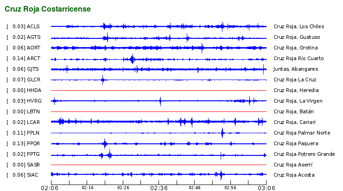Select the AORT station code label

[33, 48]
